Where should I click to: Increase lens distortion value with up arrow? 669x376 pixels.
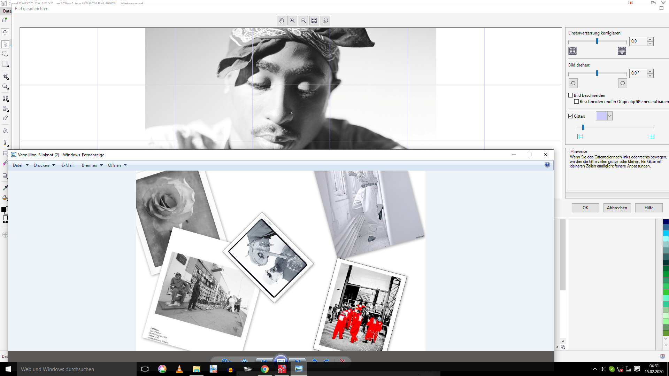pyautogui.click(x=650, y=39)
